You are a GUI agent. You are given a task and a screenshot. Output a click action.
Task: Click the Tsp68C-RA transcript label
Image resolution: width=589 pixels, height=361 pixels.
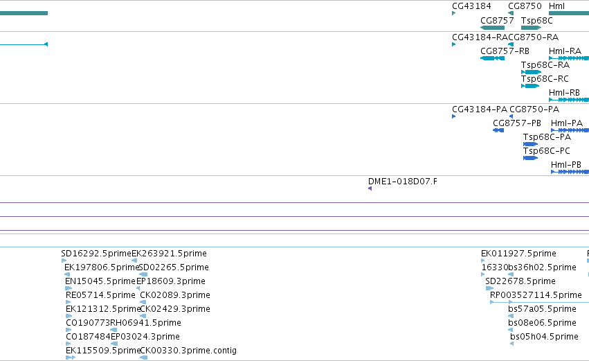545,65
